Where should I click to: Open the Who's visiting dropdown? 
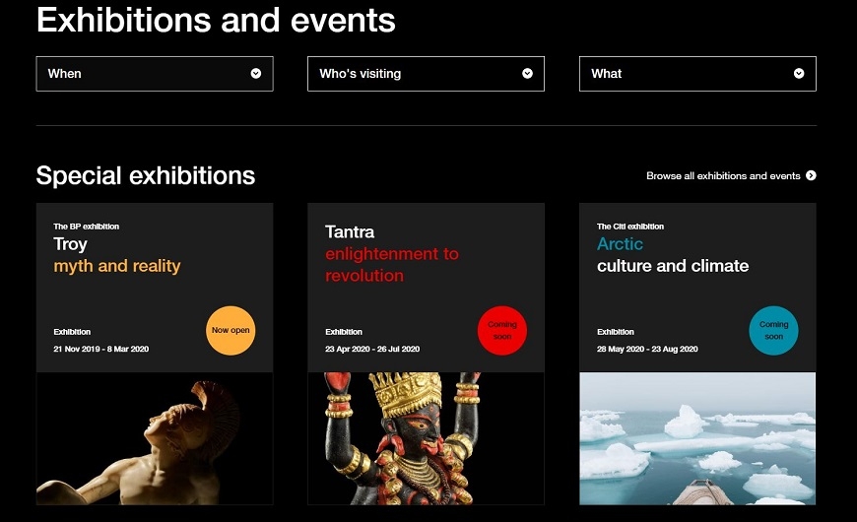point(426,74)
